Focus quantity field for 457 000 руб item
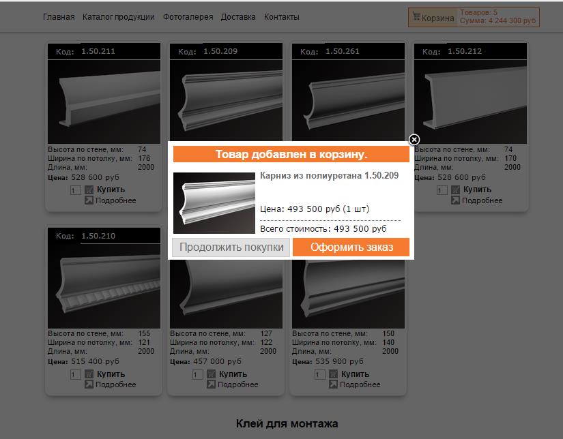The image size is (563, 439). pos(197,375)
